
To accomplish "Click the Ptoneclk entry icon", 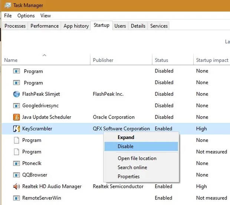I will coord(16,163).
